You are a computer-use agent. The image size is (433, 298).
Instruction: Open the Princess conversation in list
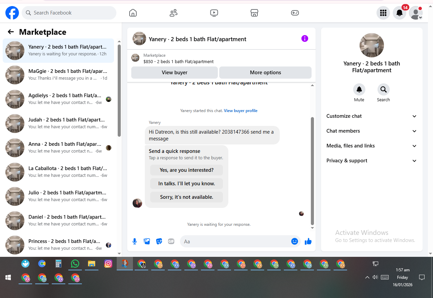58,245
